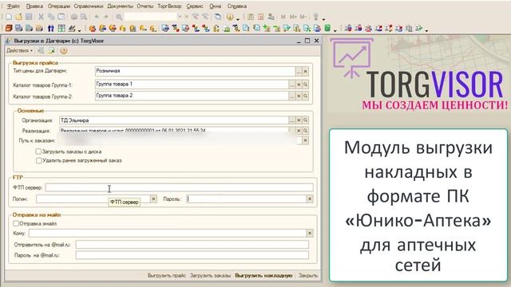Click the Redo arrow icon

(x=106, y=17)
